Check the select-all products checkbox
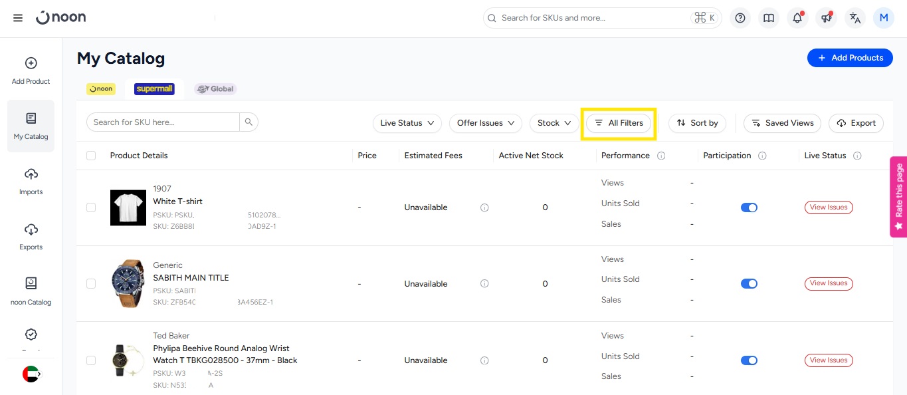 [91, 156]
